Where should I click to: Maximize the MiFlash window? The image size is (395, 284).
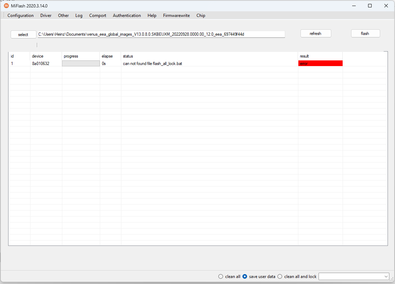point(370,6)
